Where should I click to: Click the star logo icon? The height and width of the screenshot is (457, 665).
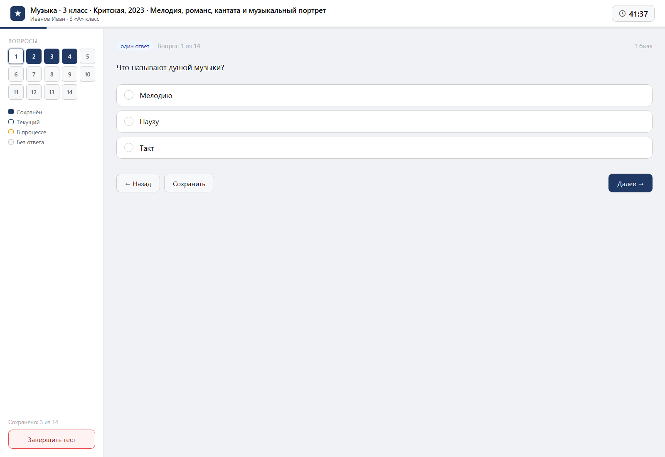pos(17,14)
